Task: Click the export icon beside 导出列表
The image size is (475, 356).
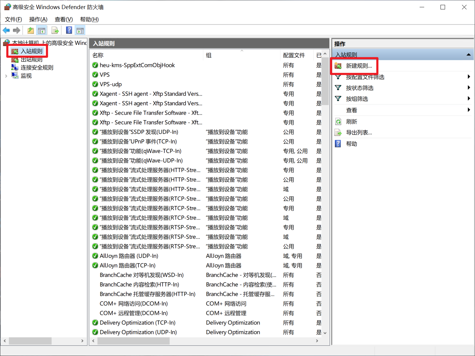Action: pyautogui.click(x=338, y=132)
